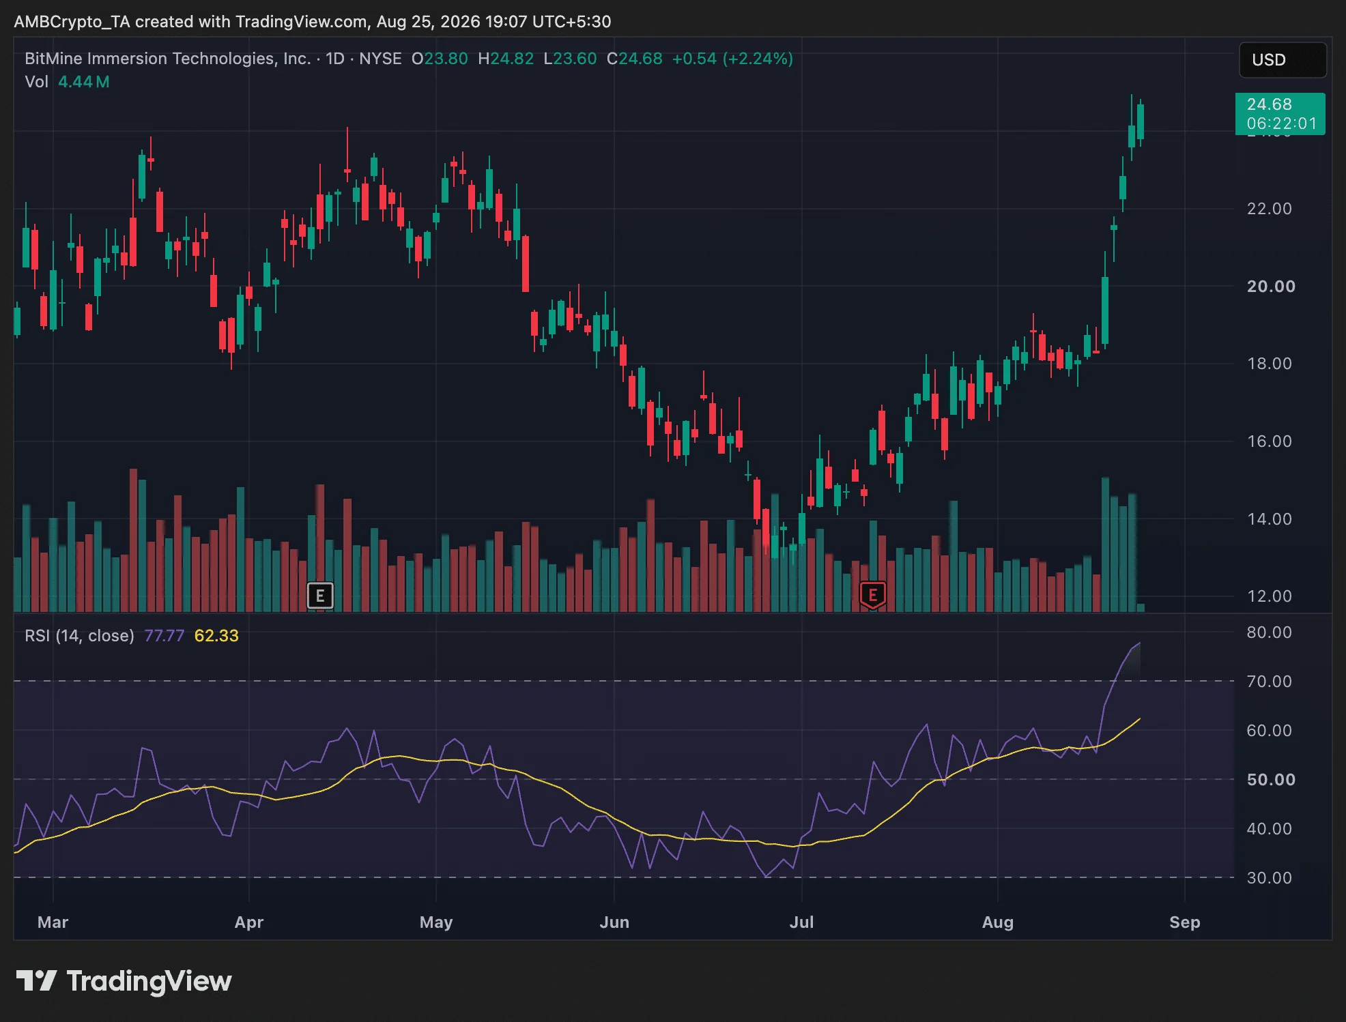Click the 16.00 price axis label
1346x1022 pixels.
pyautogui.click(x=1270, y=441)
